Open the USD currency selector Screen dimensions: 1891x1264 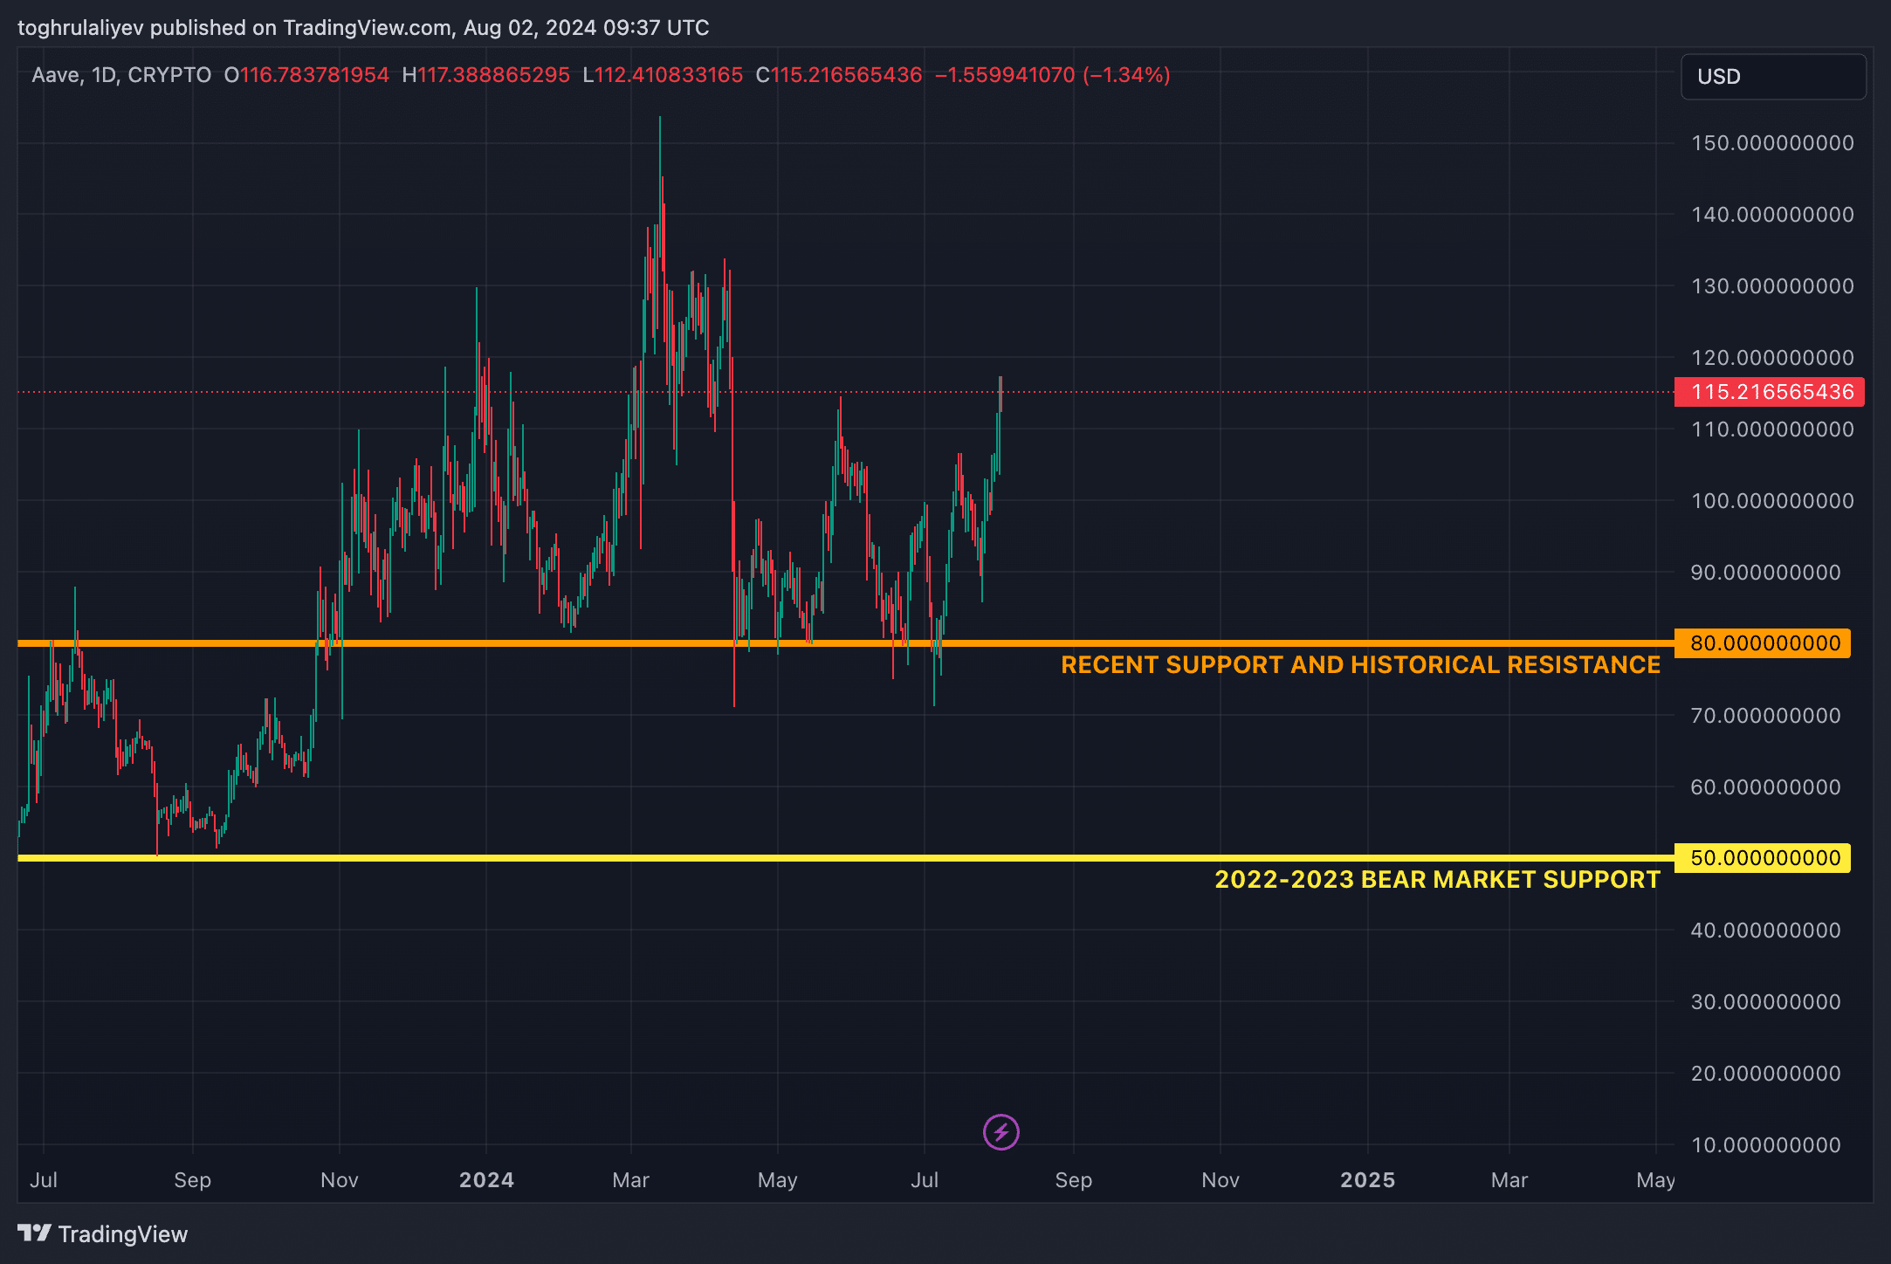pos(1773,77)
